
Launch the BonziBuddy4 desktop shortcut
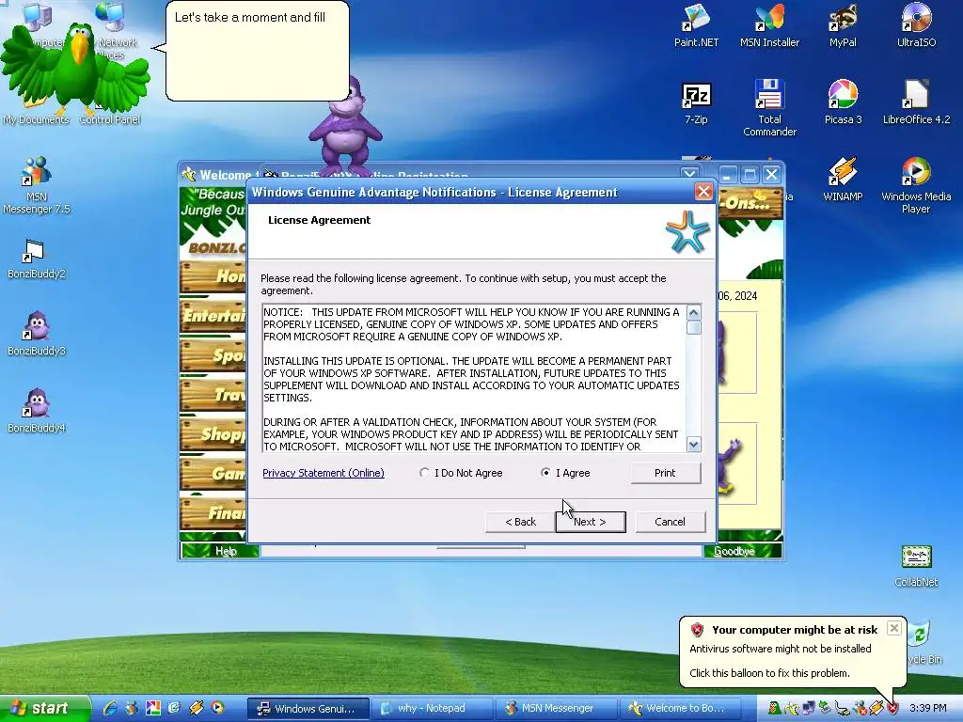(x=37, y=410)
